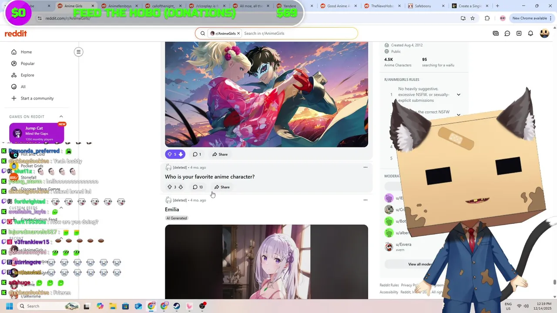557x313 pixels.
Task: Remove the r/AnimeGirls search scope chip
Action: pos(238,33)
